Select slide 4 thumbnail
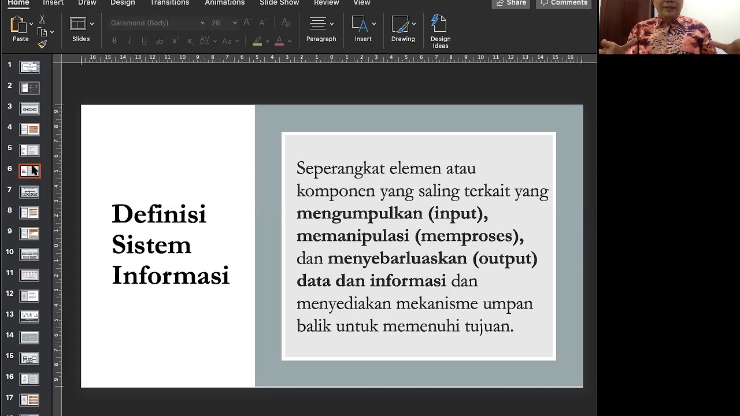This screenshot has height=416, width=740. click(x=29, y=129)
